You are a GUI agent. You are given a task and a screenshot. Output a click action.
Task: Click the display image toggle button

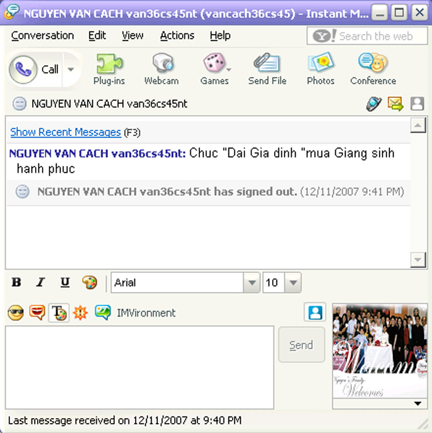click(315, 312)
